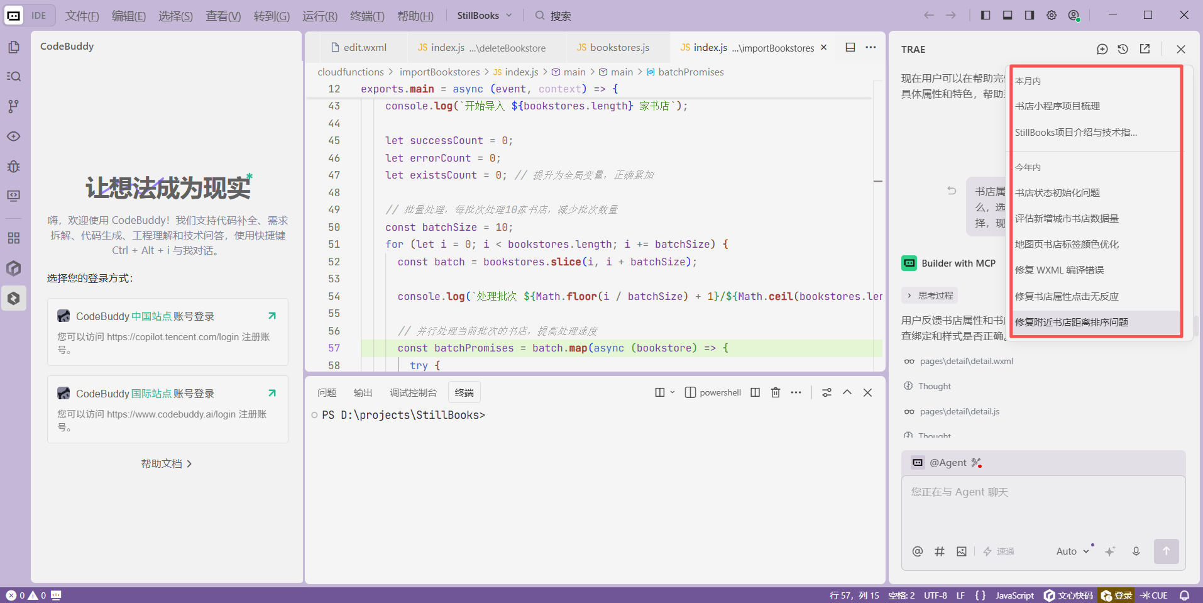Toggle primary side bar layout icon
This screenshot has width=1203, height=603.
(x=986, y=15)
